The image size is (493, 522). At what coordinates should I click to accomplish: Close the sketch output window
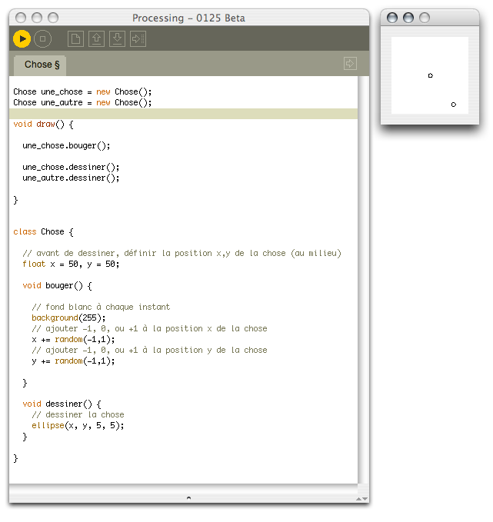(x=392, y=18)
